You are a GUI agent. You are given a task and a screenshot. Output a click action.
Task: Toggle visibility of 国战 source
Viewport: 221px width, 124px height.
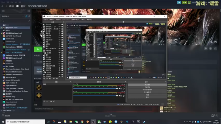(59, 46)
